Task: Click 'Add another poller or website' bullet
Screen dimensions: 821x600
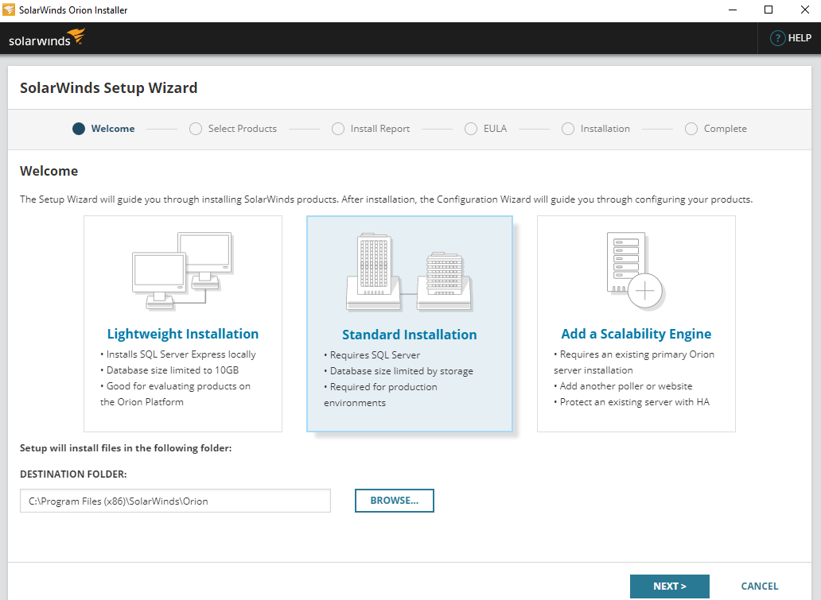Action: point(623,386)
